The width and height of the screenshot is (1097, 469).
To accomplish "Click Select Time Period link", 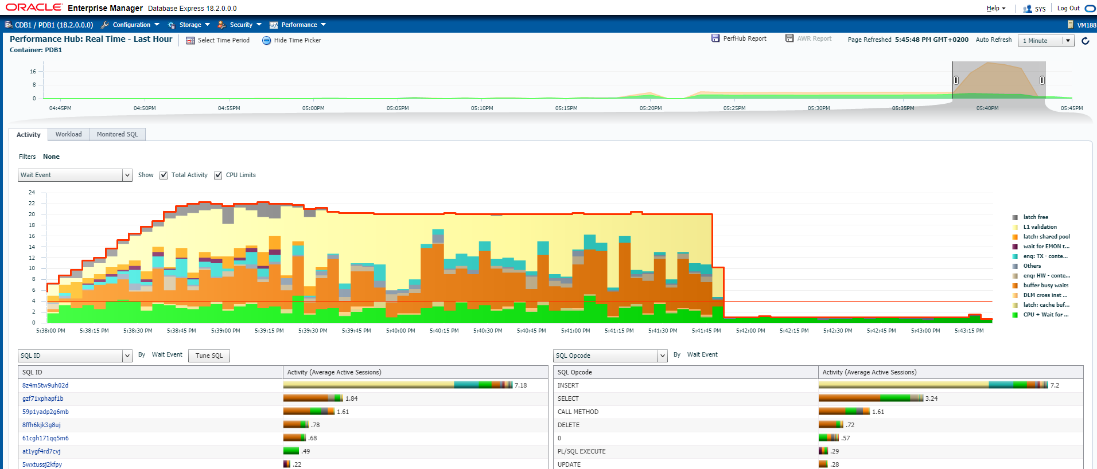I will 223,40.
